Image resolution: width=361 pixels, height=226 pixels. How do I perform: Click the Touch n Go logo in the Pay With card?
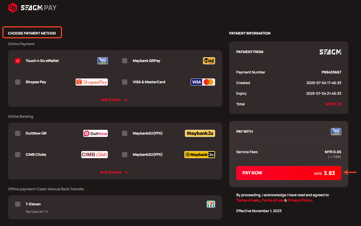336,132
